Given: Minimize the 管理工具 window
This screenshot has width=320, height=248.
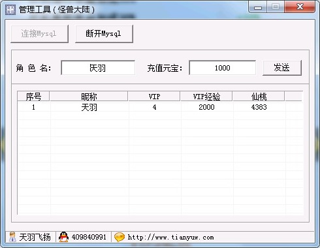Looking at the screenshot, I should click(258, 7).
